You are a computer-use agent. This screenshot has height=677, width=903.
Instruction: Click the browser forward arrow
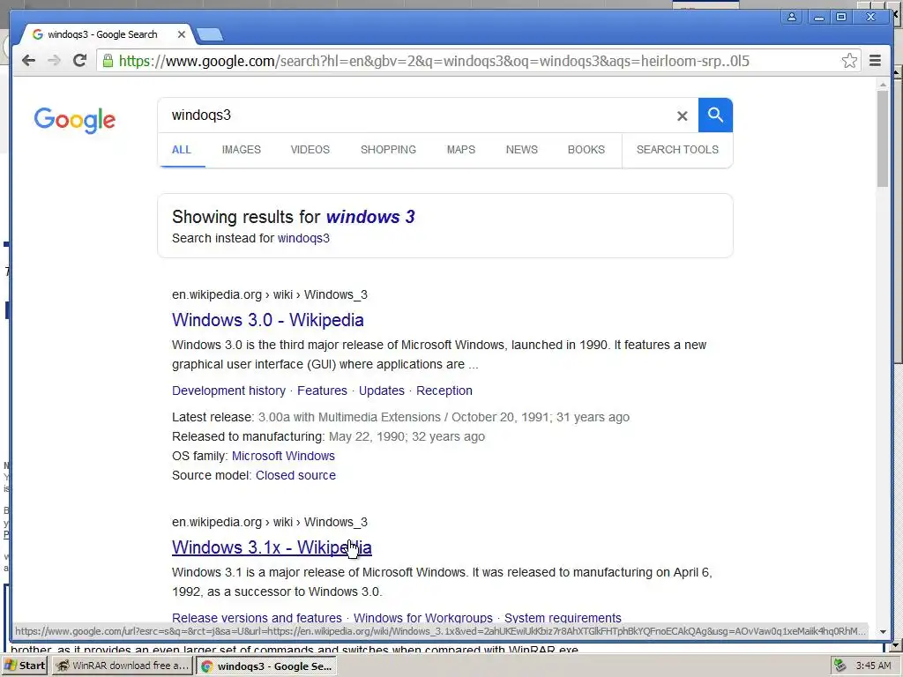click(54, 61)
